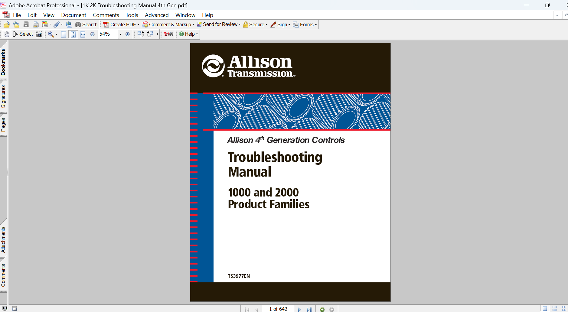Screen dimensions: 568x312
Task: Open the Pages side tab
Action: click(3, 125)
